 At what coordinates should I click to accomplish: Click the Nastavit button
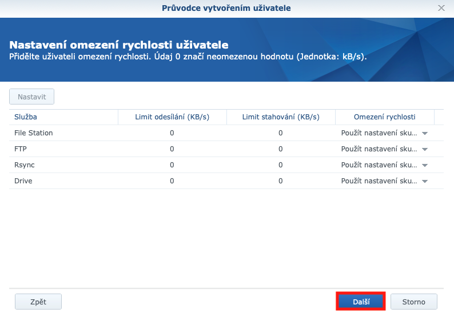pos(31,97)
